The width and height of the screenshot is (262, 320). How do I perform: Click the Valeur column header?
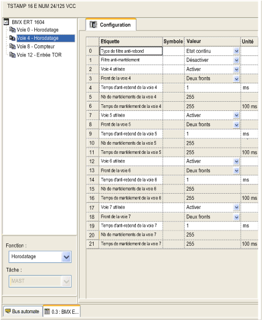point(212,42)
